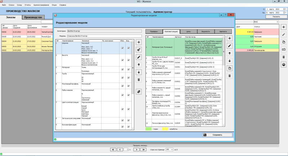Viewport: 288px width, 156px height.
Task: Click printer icon in orders sidebar
Action: (284, 64)
